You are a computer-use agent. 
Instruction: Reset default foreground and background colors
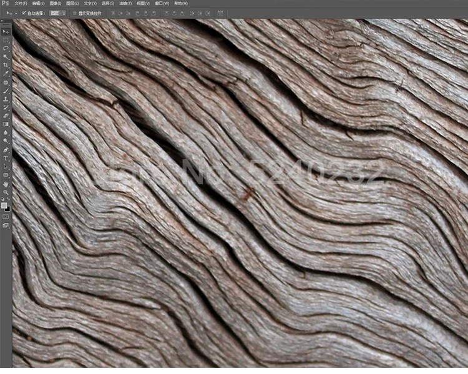[x=2, y=199]
